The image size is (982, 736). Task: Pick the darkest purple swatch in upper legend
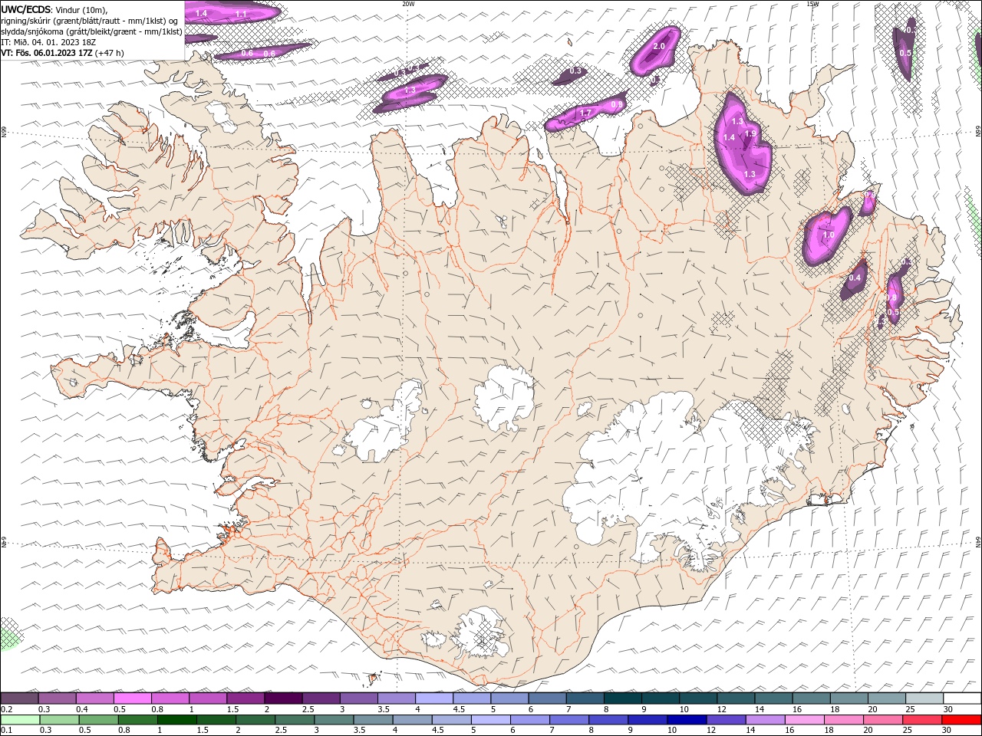pos(282,698)
